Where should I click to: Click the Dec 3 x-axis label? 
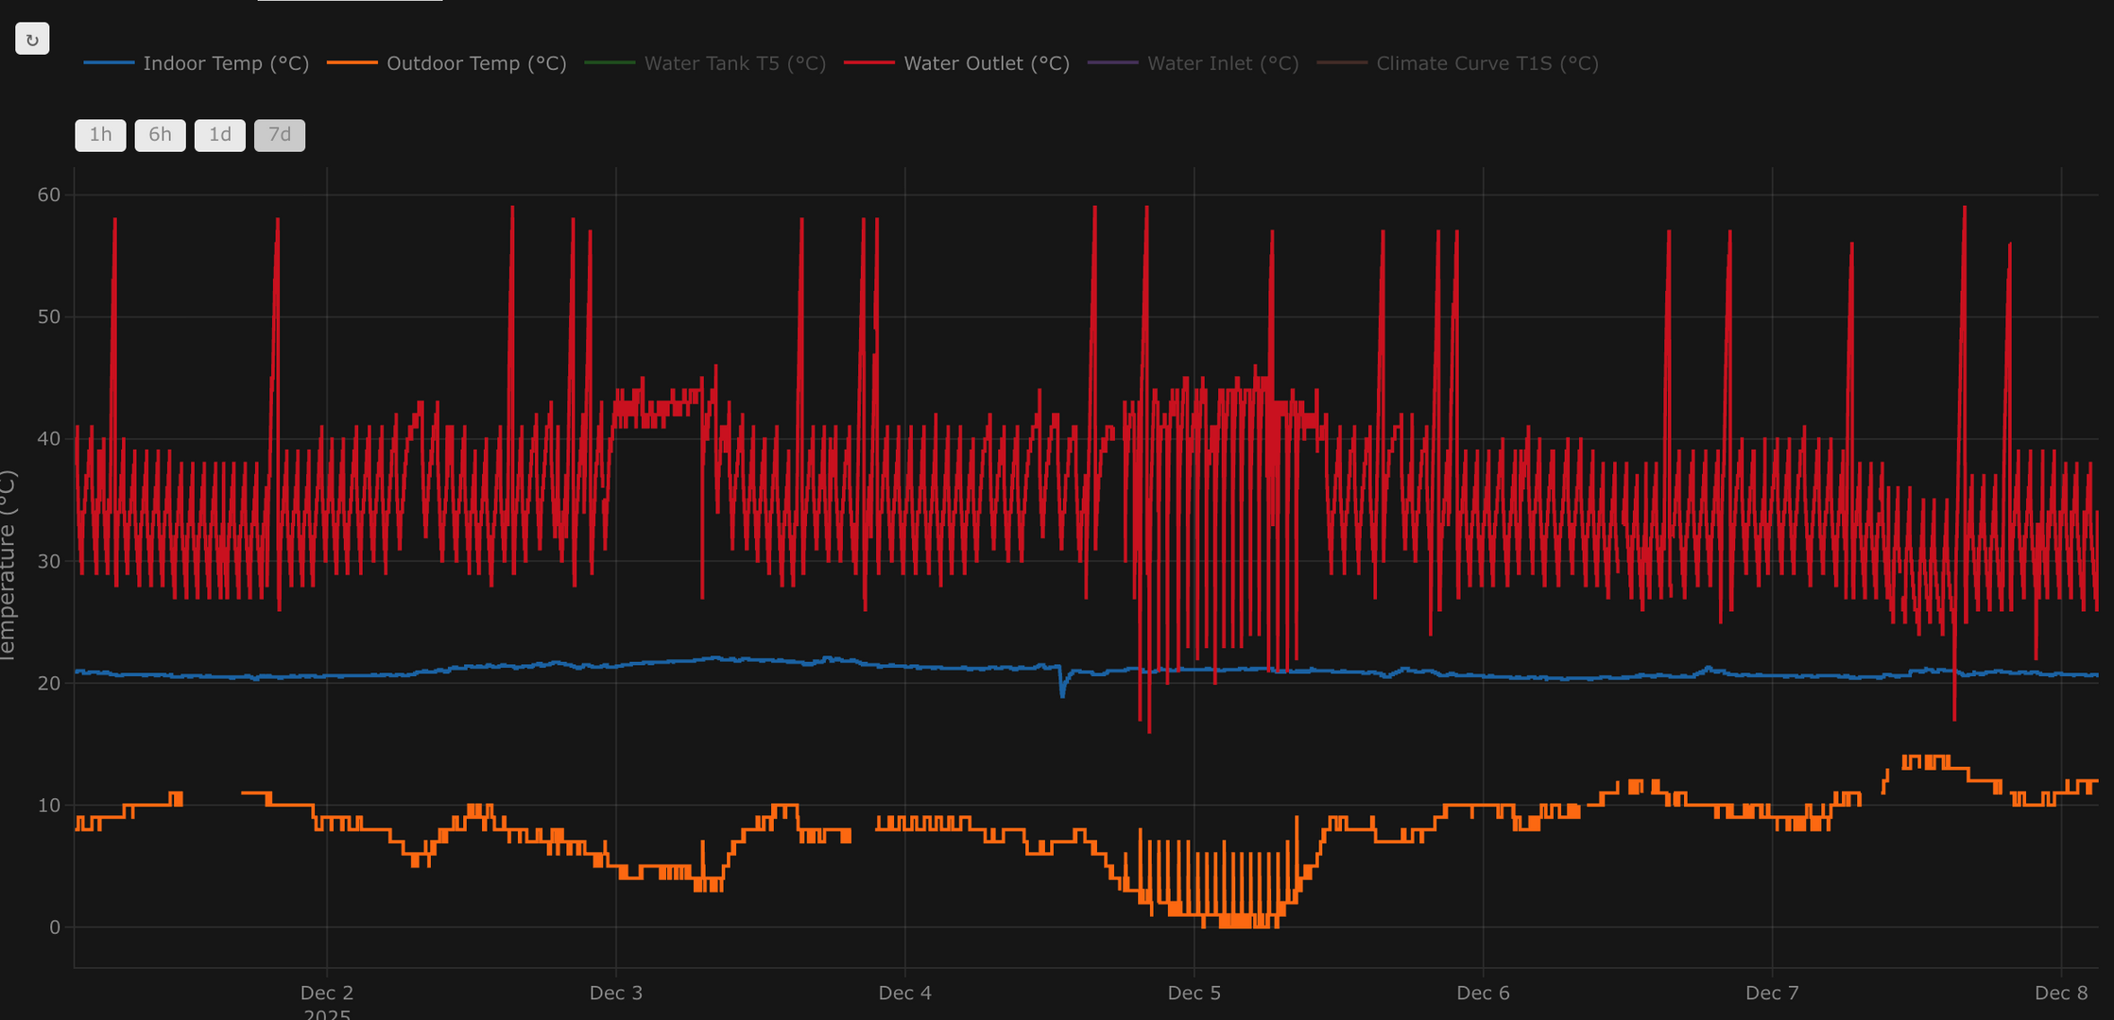click(x=615, y=993)
